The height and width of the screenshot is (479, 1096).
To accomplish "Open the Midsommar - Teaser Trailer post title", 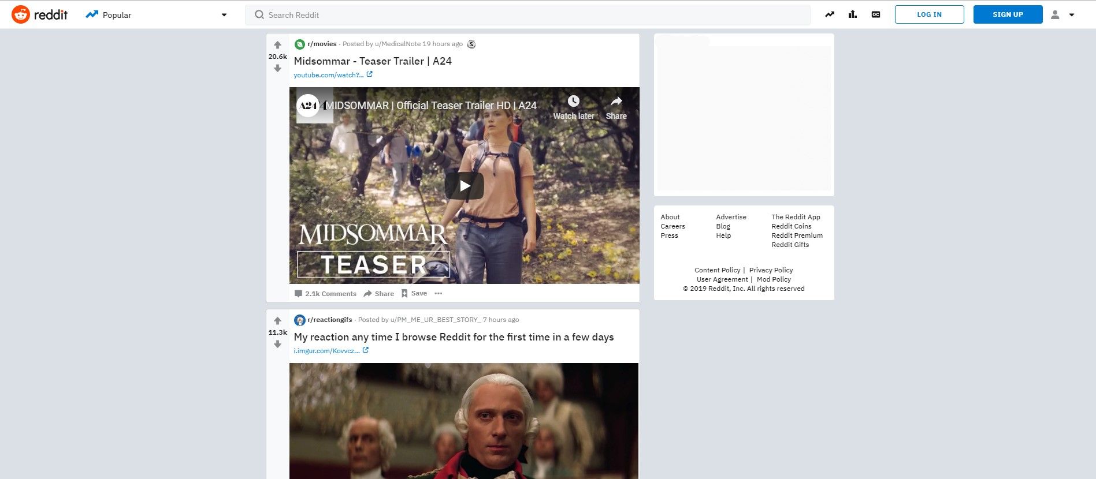I will coord(373,61).
